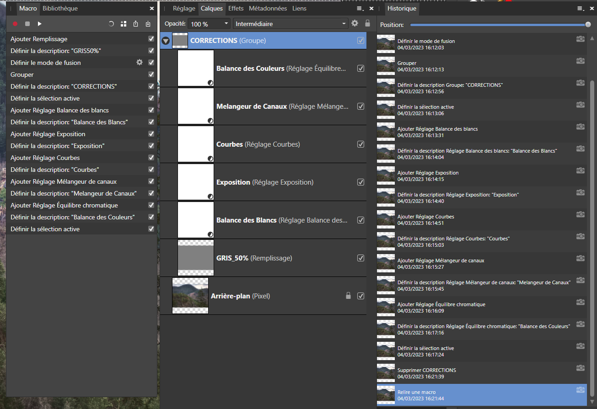Screen dimensions: 597x409
Task: Click the adjustment icon on the Exposition layer thumbnail
Action: tap(210, 197)
